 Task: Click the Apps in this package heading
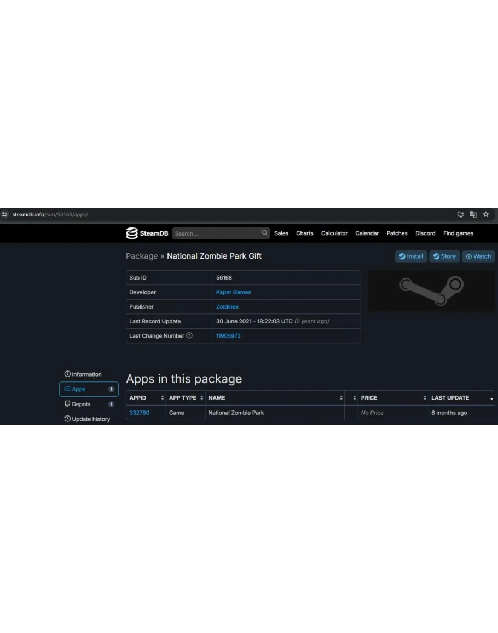click(184, 379)
